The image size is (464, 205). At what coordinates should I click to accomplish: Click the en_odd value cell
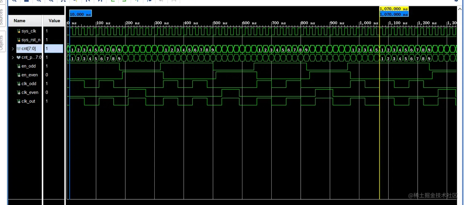[54, 66]
